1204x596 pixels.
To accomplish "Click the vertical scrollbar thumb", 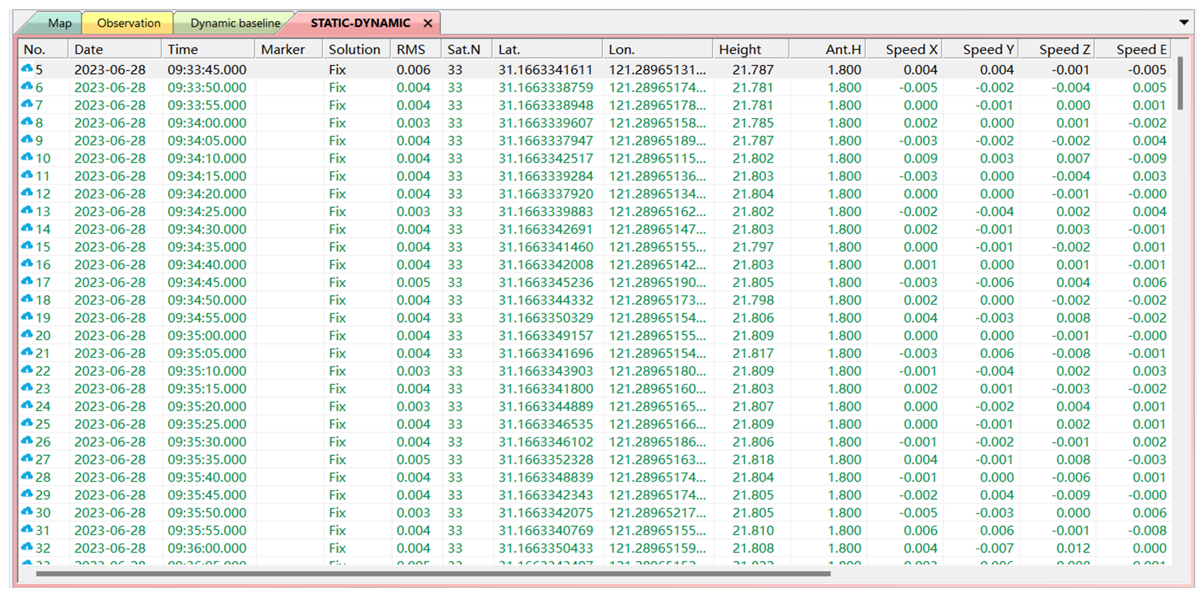I will click(x=1180, y=83).
